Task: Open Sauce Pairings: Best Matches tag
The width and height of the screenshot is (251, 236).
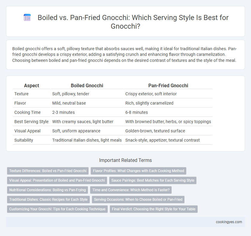Action: point(153,180)
